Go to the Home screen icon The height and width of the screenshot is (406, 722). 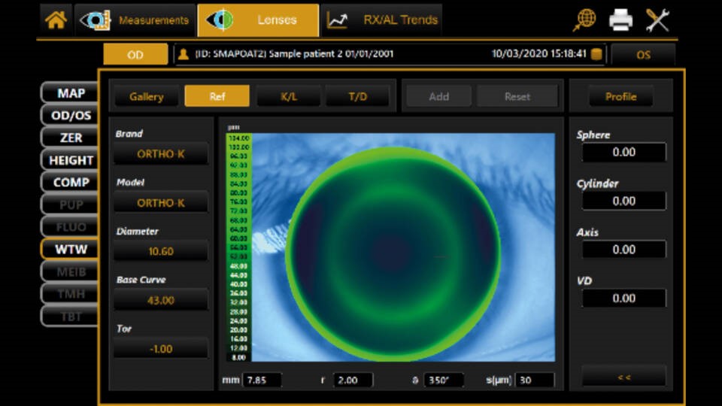coord(56,20)
